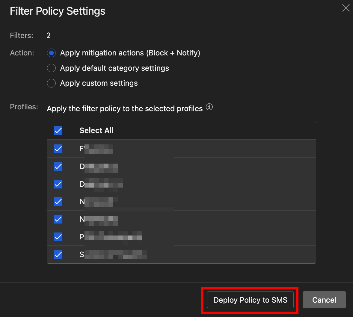Uncheck the second profile checkbox starting with N
Viewport: 353px width, 317px height.
coord(58,219)
